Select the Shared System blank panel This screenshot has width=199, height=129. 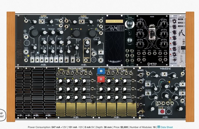click(x=115, y=41)
